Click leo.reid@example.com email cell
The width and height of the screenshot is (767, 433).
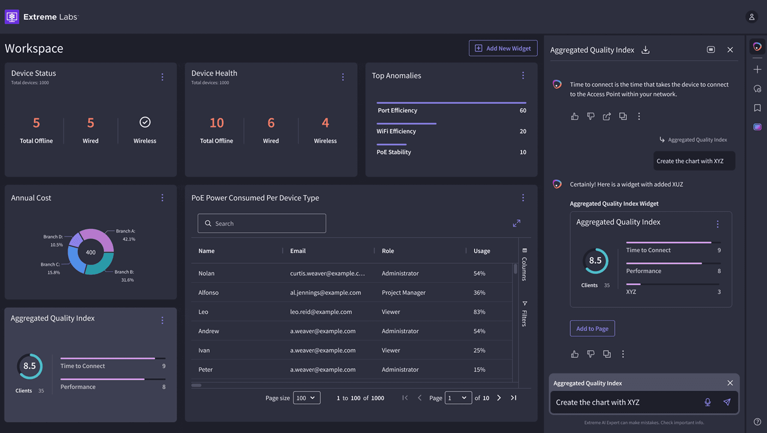point(321,312)
